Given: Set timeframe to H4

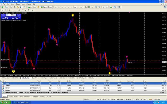Looking at the screenshot, I should click(x=72, y=7).
